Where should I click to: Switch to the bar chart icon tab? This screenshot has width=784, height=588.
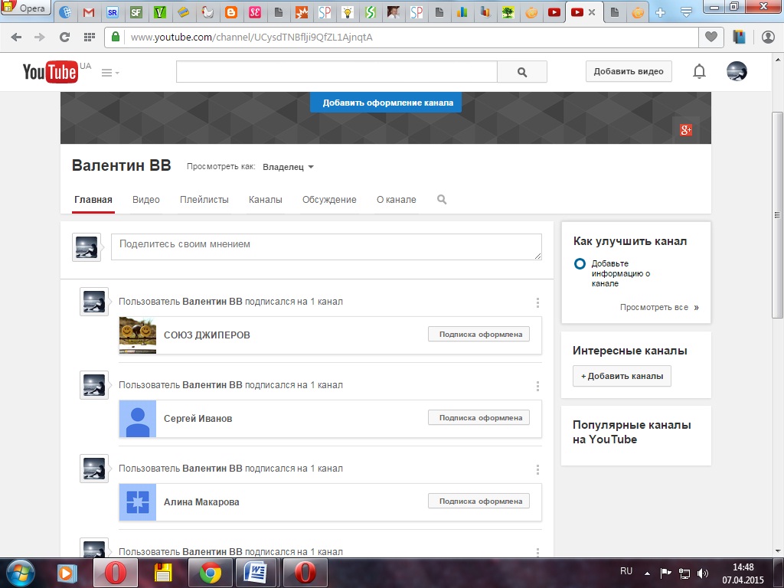(x=462, y=12)
